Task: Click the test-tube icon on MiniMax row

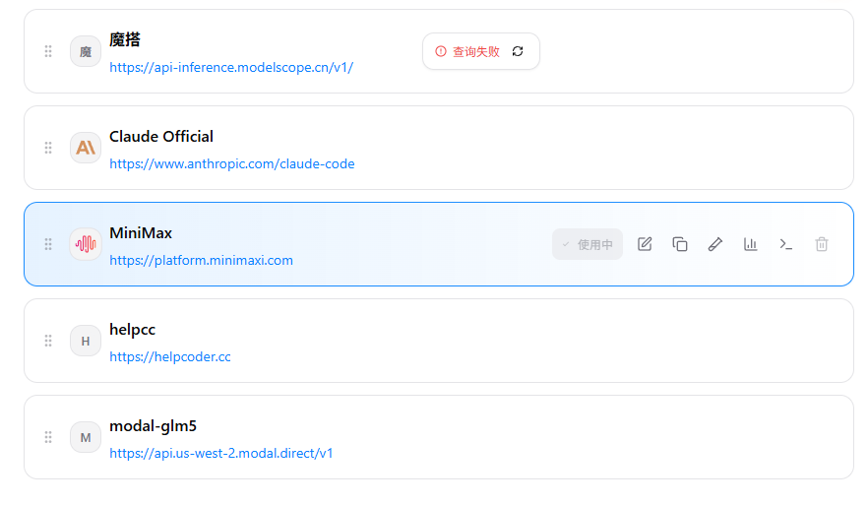Action: 715,244
